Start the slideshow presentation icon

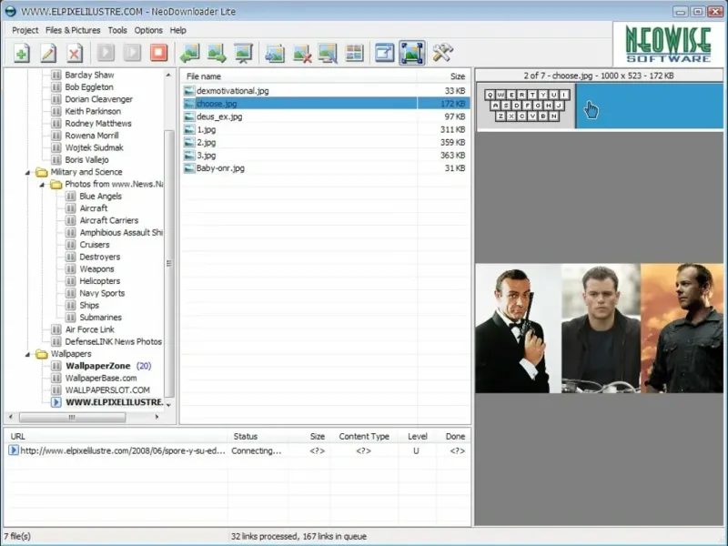[x=244, y=53]
